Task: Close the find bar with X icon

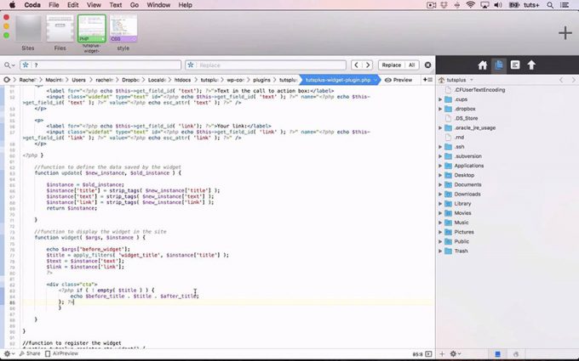Action: (427, 65)
